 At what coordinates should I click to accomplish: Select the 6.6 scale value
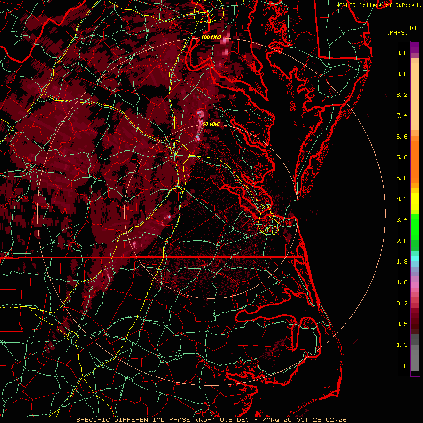click(402, 136)
